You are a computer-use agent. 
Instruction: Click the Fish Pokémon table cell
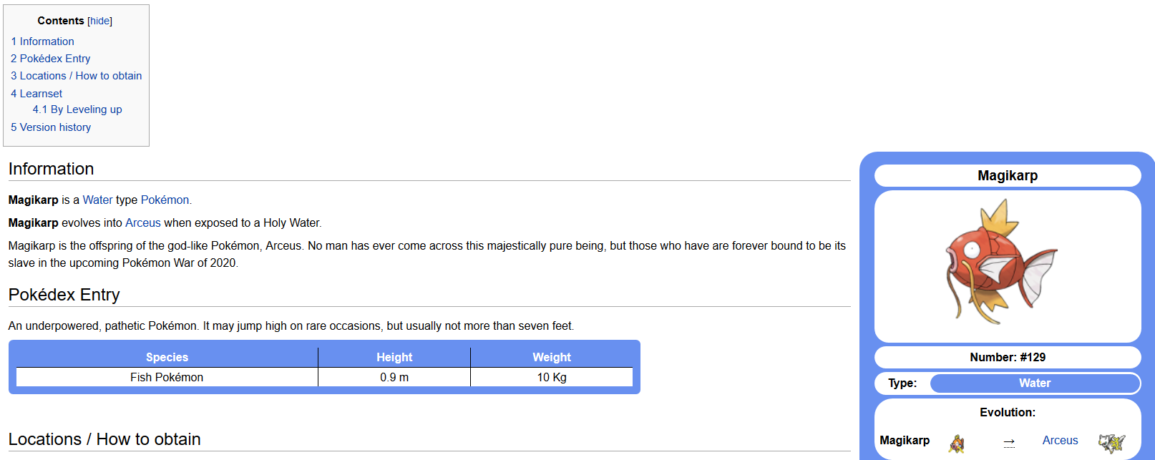167,377
